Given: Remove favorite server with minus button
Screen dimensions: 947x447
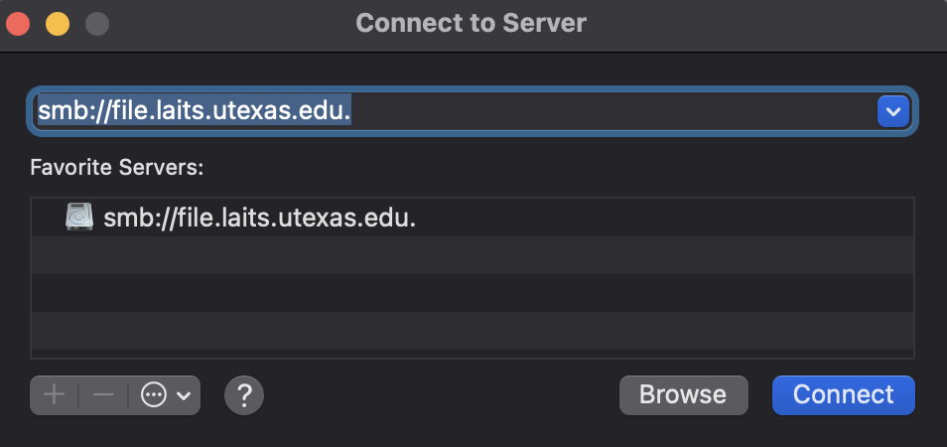Looking at the screenshot, I should 104,395.
